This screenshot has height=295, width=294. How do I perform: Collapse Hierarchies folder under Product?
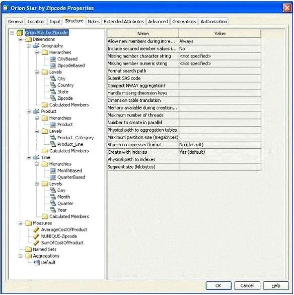37,118
